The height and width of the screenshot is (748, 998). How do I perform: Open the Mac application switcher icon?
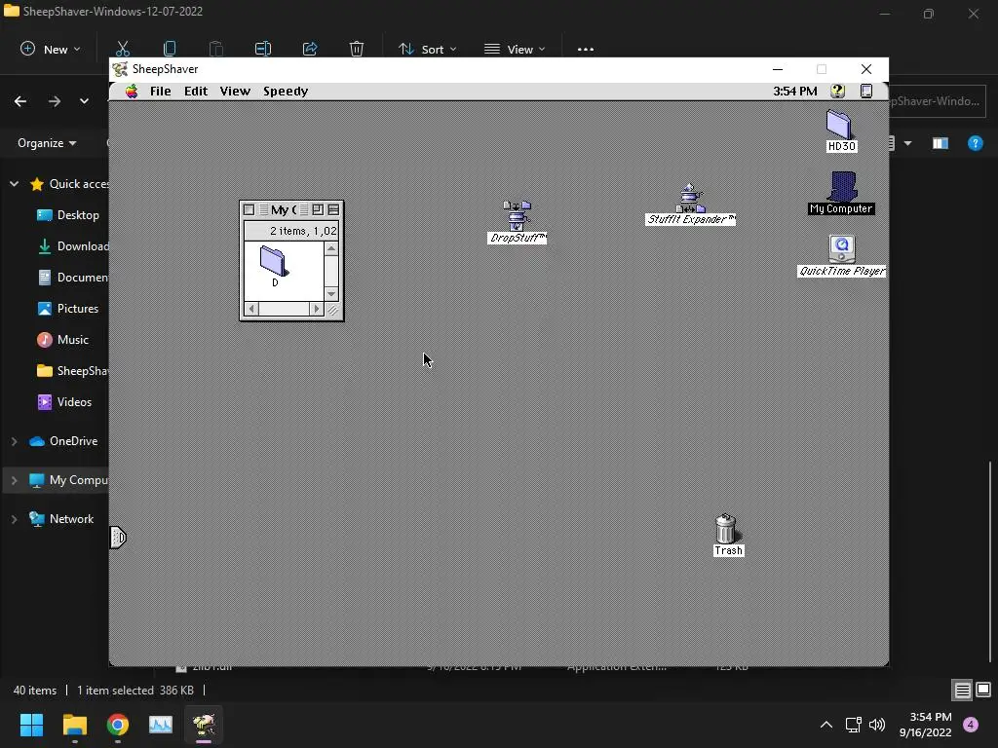pos(866,91)
